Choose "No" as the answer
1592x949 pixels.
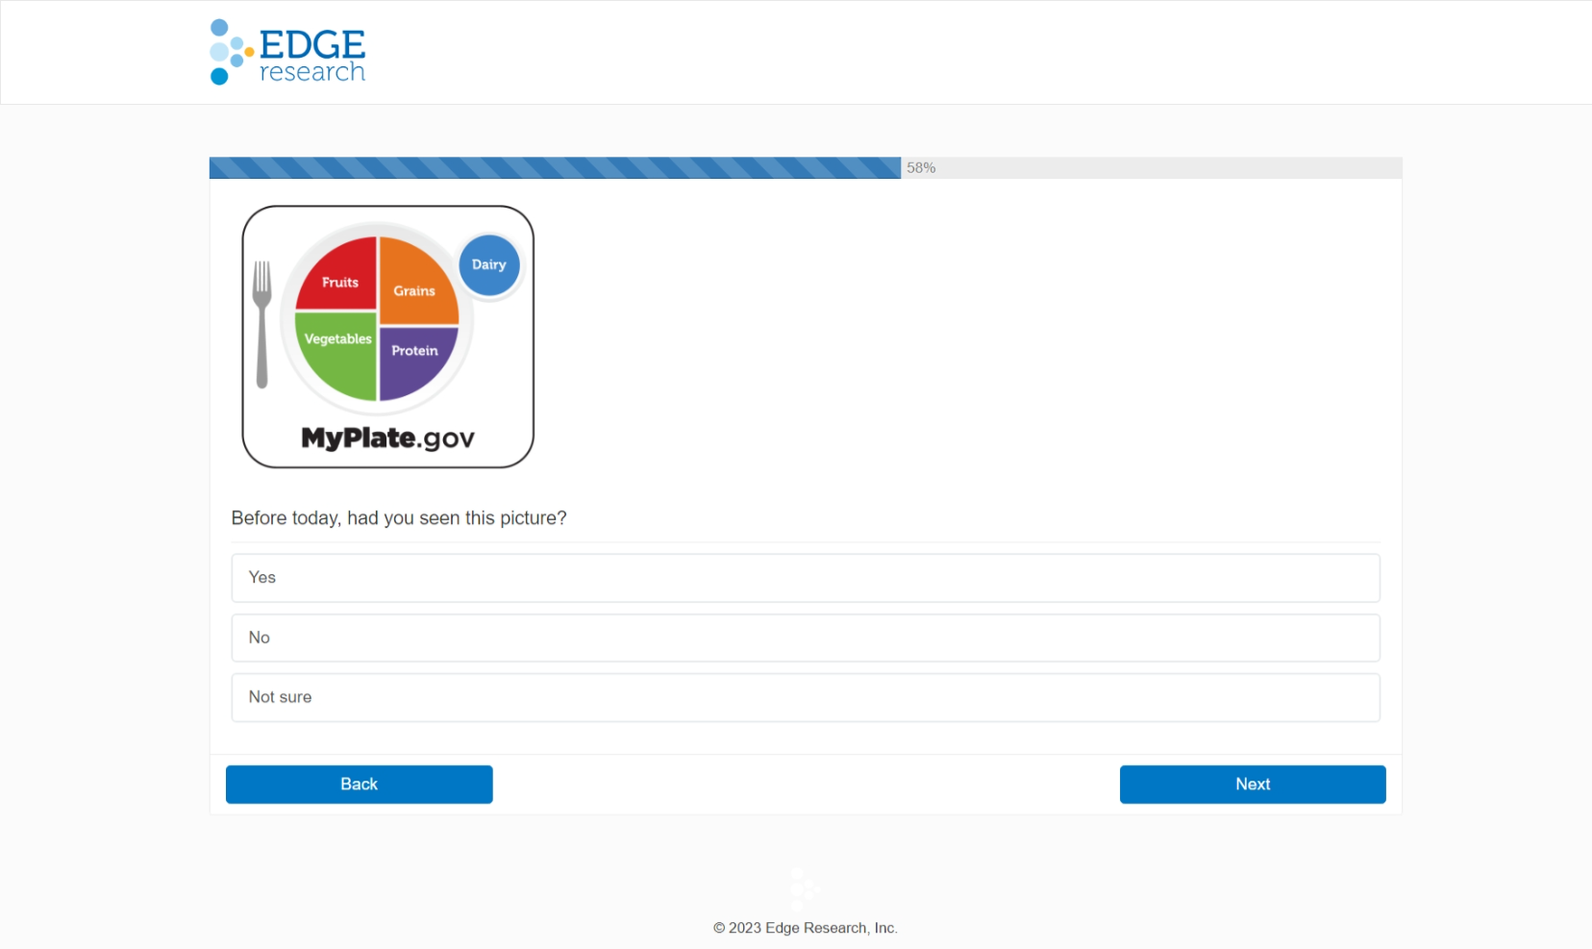pos(806,638)
